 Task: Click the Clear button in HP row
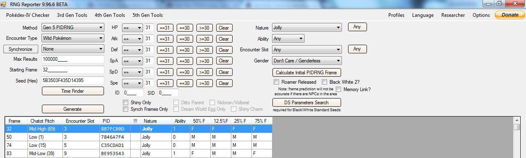point(224,28)
